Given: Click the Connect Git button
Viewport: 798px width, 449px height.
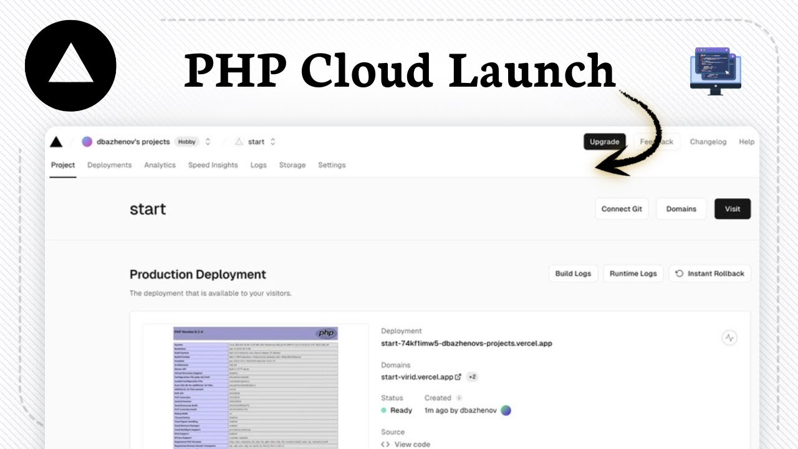Looking at the screenshot, I should [622, 209].
